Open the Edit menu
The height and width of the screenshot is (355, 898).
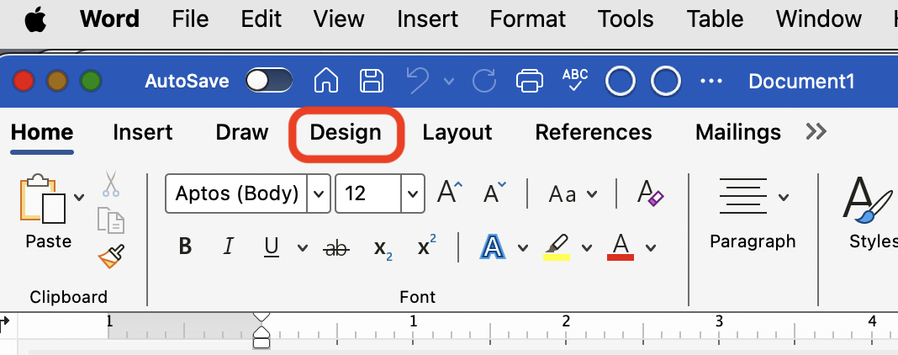click(261, 19)
